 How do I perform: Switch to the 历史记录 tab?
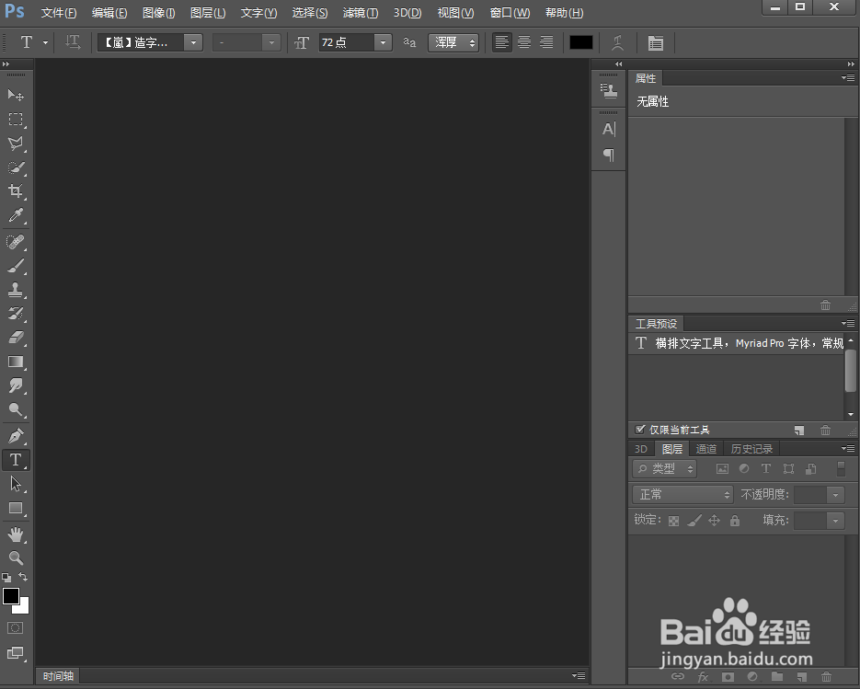(x=751, y=449)
